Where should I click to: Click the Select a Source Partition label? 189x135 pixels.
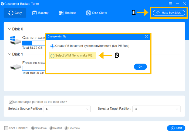point(25,108)
